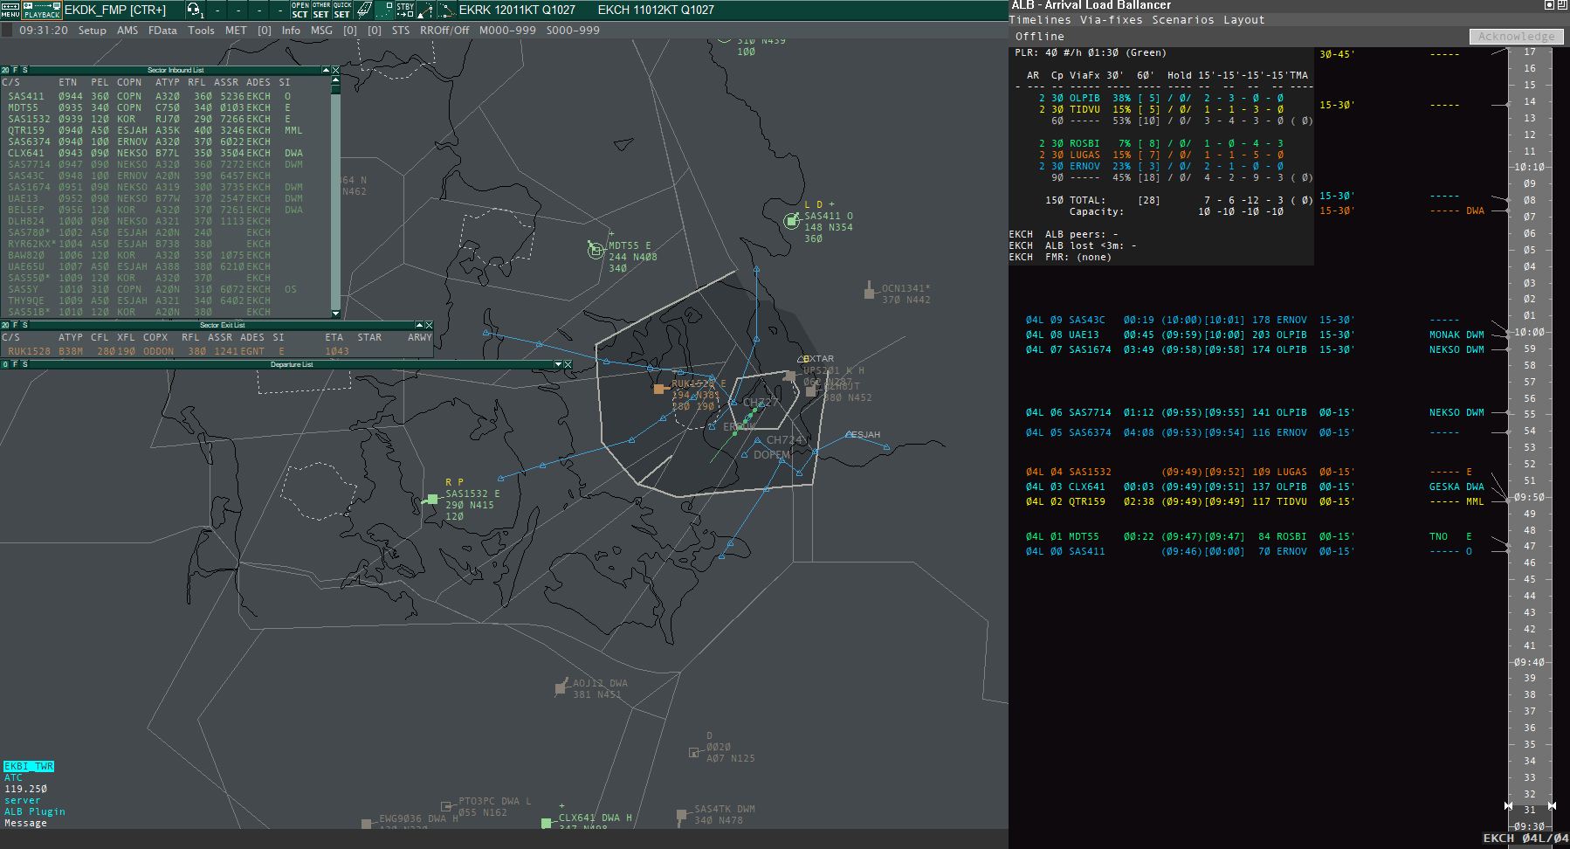Expand the Departure List dropdown arrow
1570x849 pixels.
558,364
